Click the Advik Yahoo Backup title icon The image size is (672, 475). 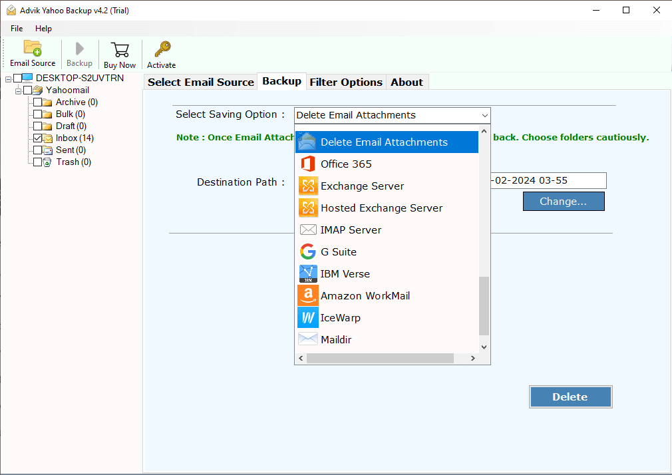[11, 10]
